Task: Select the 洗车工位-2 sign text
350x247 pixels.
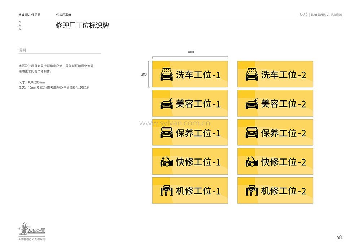Action: 284,75
